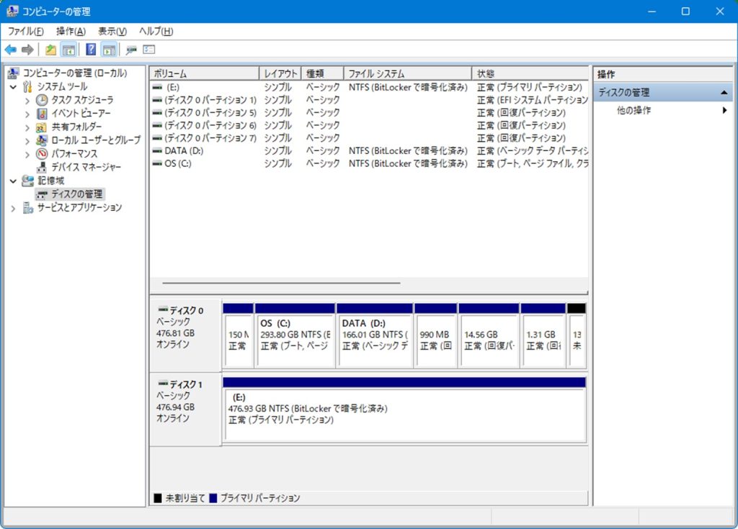Click the Forward arrow toolbar icon

27,50
